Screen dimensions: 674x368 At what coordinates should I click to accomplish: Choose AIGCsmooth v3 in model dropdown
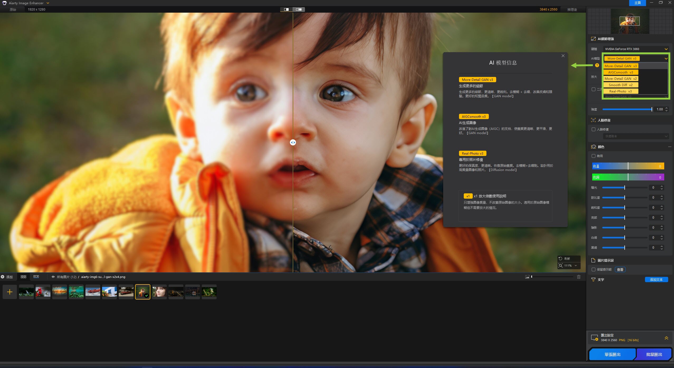(x=621, y=72)
